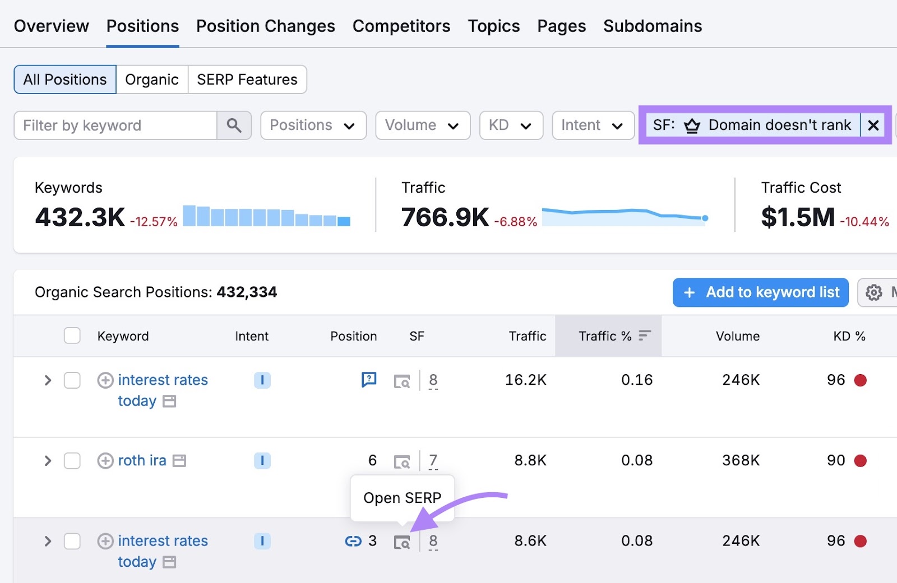Click the plus icon next to roth ira
The width and height of the screenshot is (897, 583).
click(x=105, y=460)
